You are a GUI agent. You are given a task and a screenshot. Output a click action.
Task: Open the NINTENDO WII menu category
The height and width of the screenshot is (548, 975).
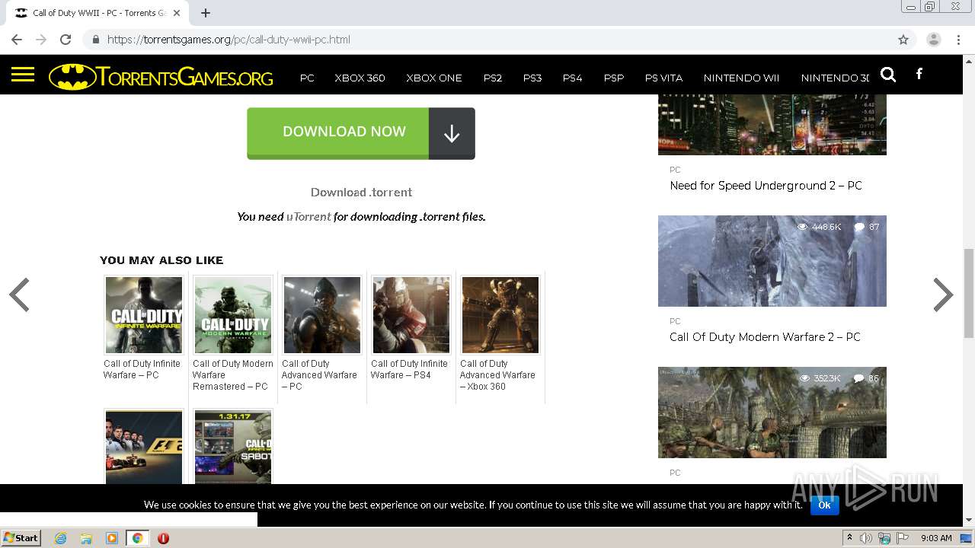741,78
